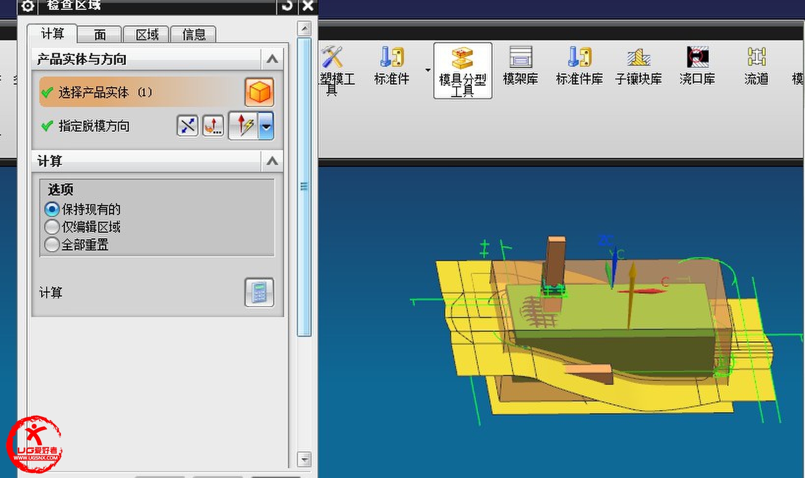Open the 标准件 toolbar item
The height and width of the screenshot is (478, 805).
[x=392, y=66]
